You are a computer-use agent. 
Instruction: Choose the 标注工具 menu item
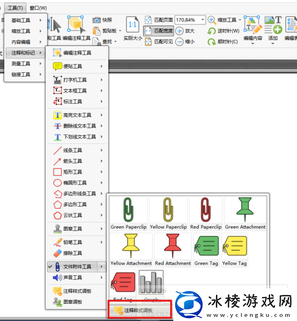pyautogui.click(x=77, y=102)
